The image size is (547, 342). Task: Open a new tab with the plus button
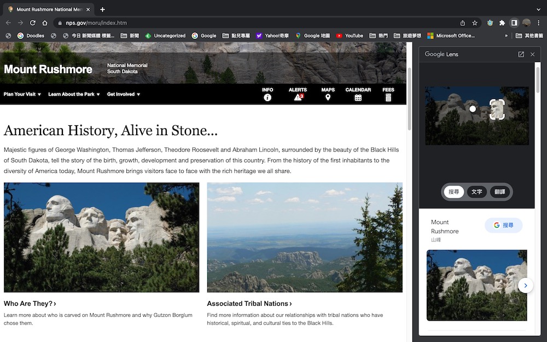click(102, 9)
